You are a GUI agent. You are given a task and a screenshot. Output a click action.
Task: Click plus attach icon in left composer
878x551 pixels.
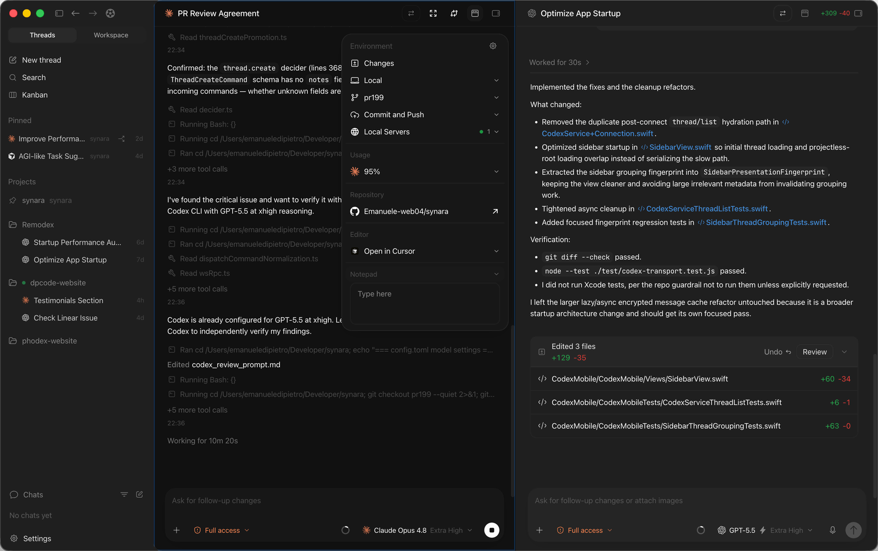(x=176, y=530)
